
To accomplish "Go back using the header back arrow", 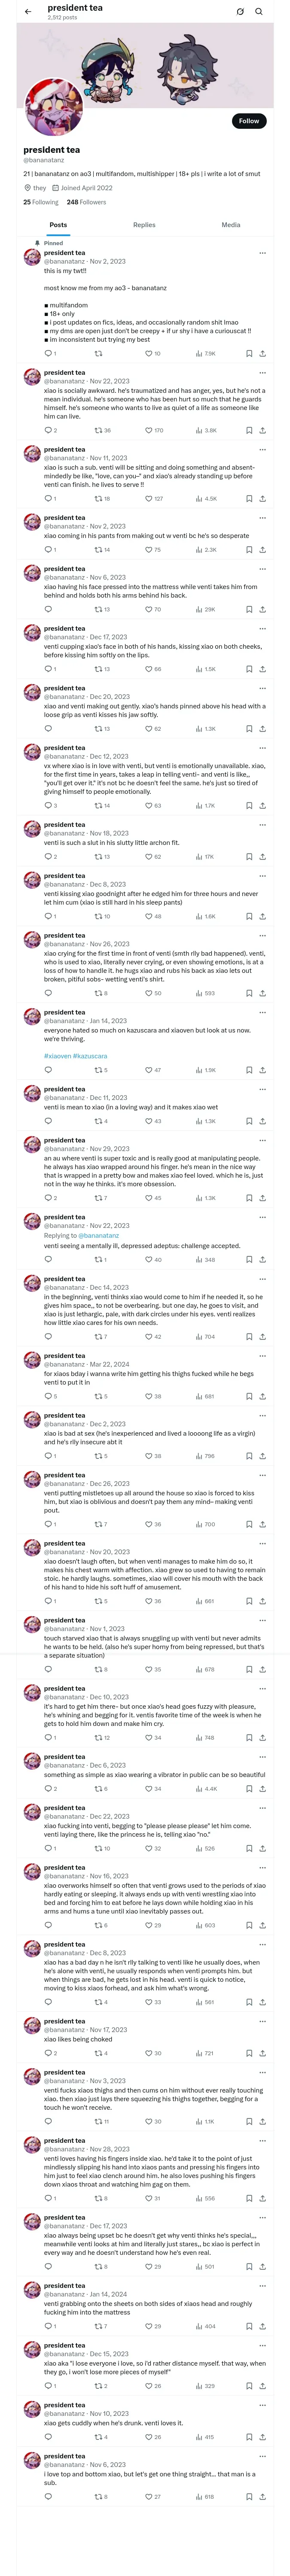I will [28, 12].
